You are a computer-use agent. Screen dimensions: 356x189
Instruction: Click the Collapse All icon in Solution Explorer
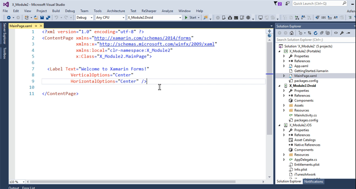(322, 33)
